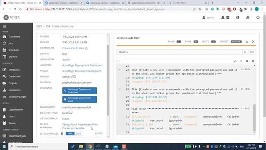
Task: Show extra variables help icon
Action: click(x=62, y=134)
